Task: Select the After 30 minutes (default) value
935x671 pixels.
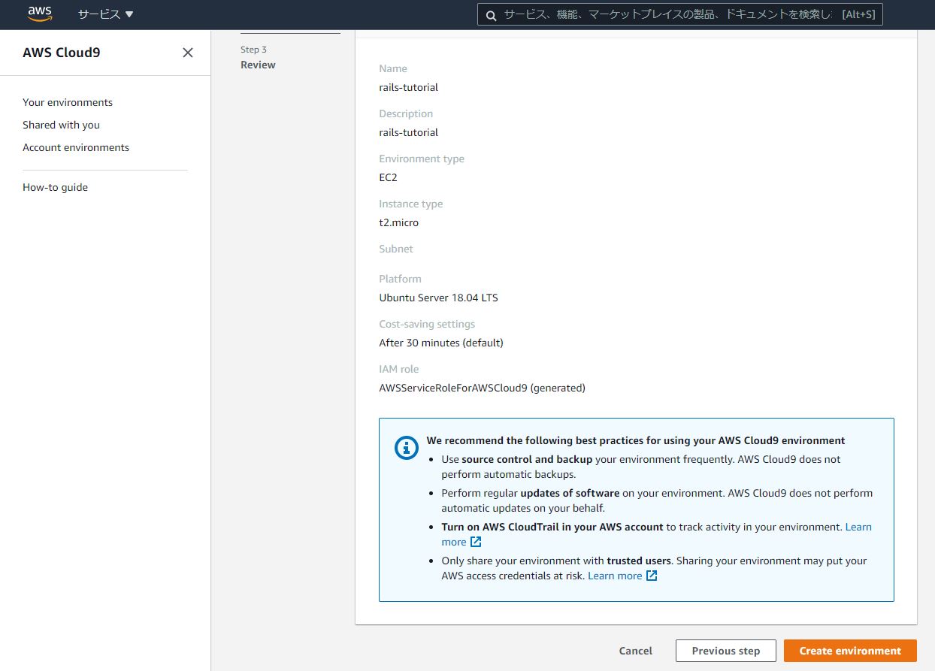Action: tap(440, 343)
